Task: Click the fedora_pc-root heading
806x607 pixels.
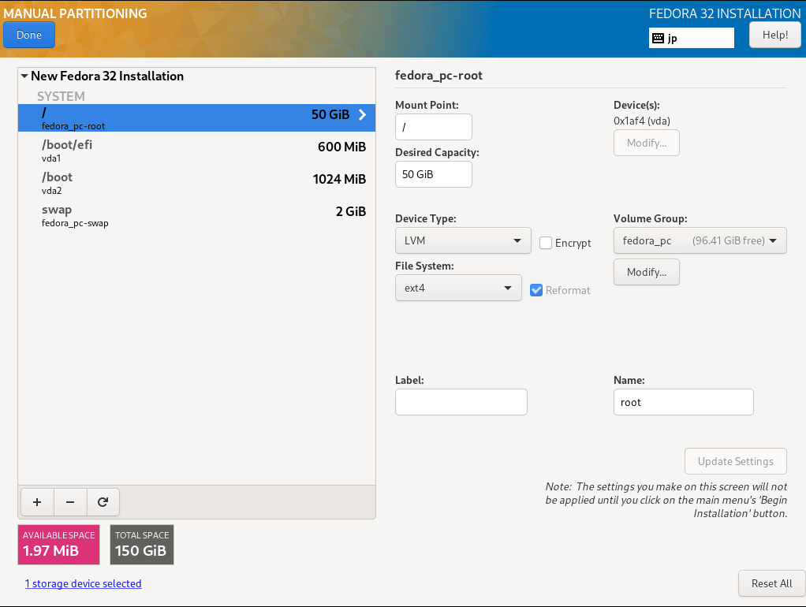Action: coord(438,76)
